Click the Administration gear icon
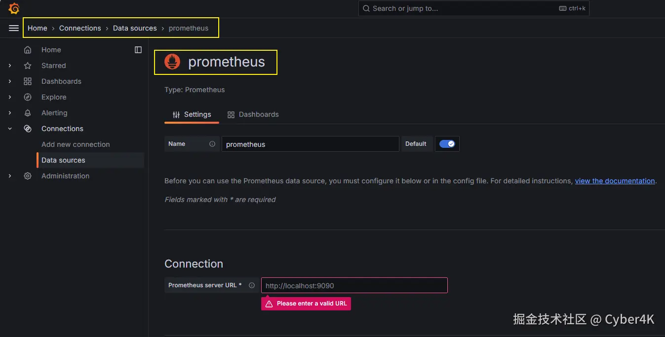The image size is (665, 337). click(28, 176)
